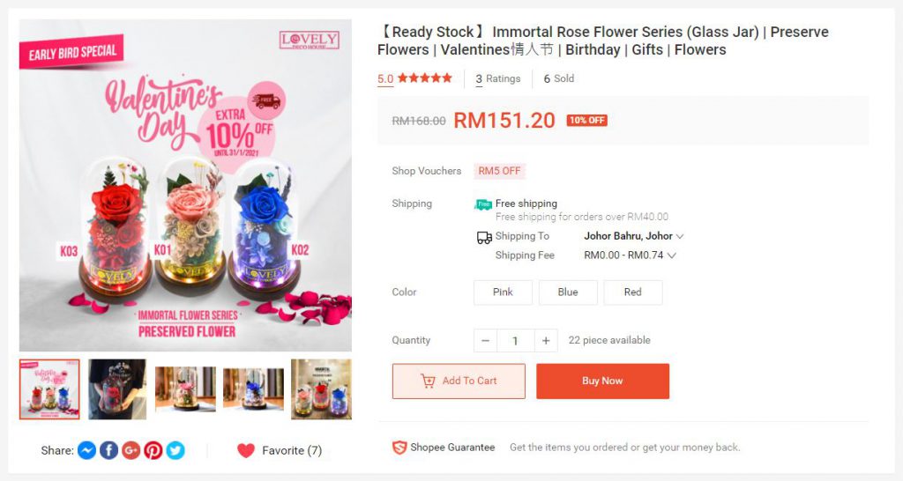Click the Add To Cart button

pos(459,381)
